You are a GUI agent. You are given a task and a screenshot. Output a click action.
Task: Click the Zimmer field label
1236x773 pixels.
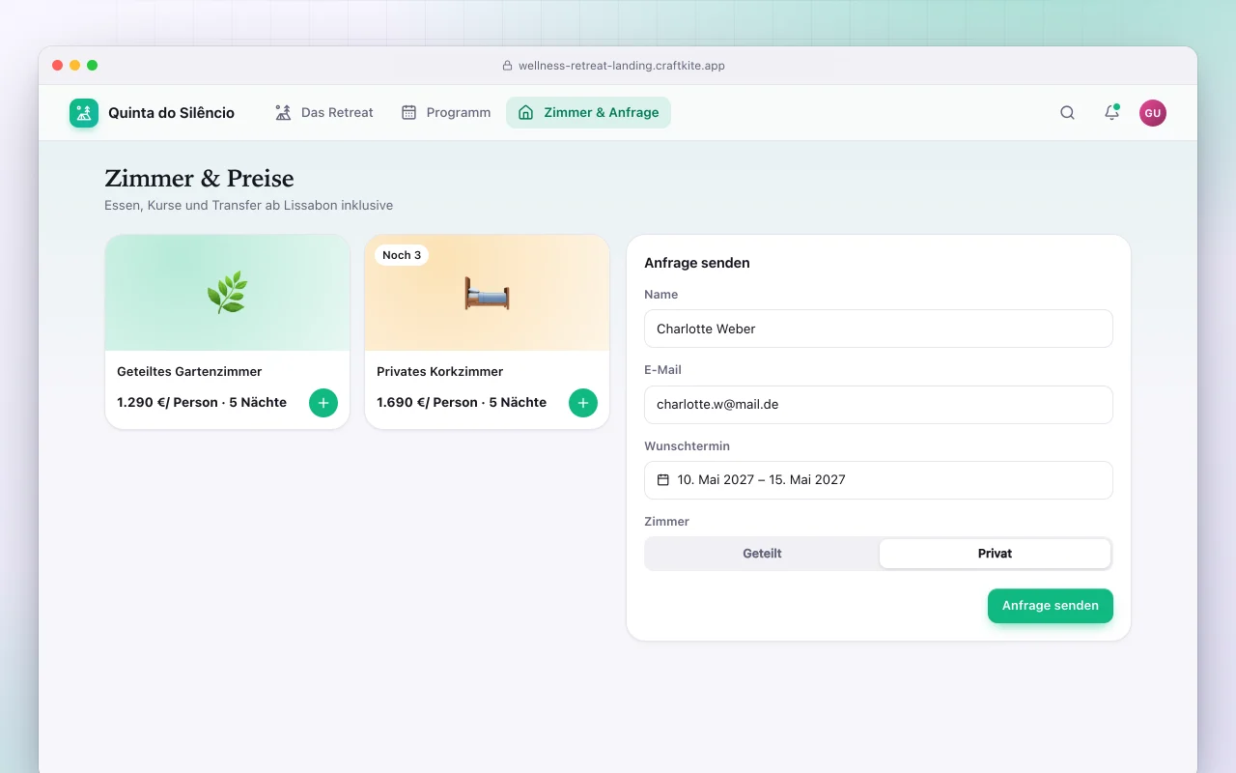(x=667, y=522)
